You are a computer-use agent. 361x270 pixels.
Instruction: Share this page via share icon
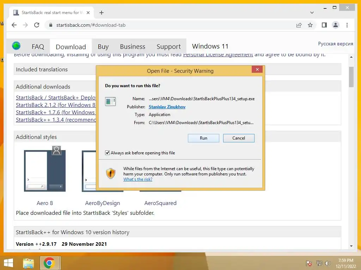point(299,25)
